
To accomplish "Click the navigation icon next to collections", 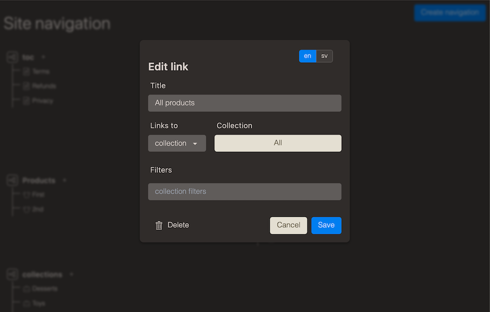I will [11, 274].
